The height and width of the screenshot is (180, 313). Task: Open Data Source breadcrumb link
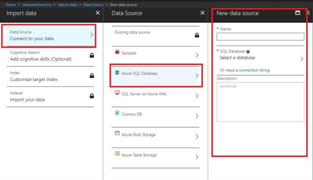(93, 5)
